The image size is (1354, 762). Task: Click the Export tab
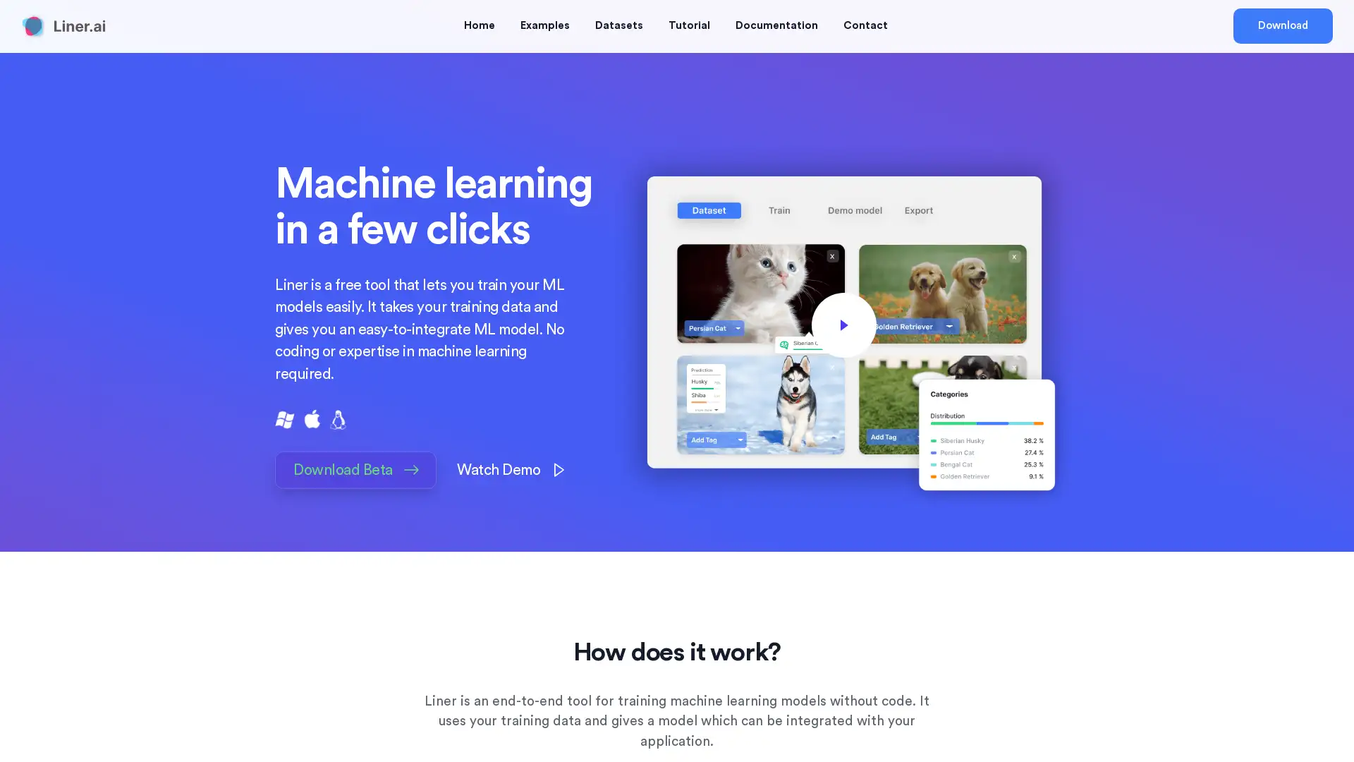click(918, 210)
